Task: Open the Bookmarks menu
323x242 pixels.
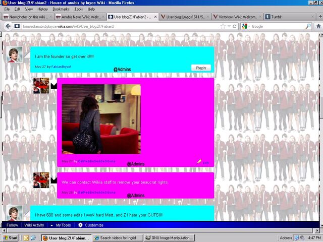Action: pyautogui.click(x=61, y=9)
